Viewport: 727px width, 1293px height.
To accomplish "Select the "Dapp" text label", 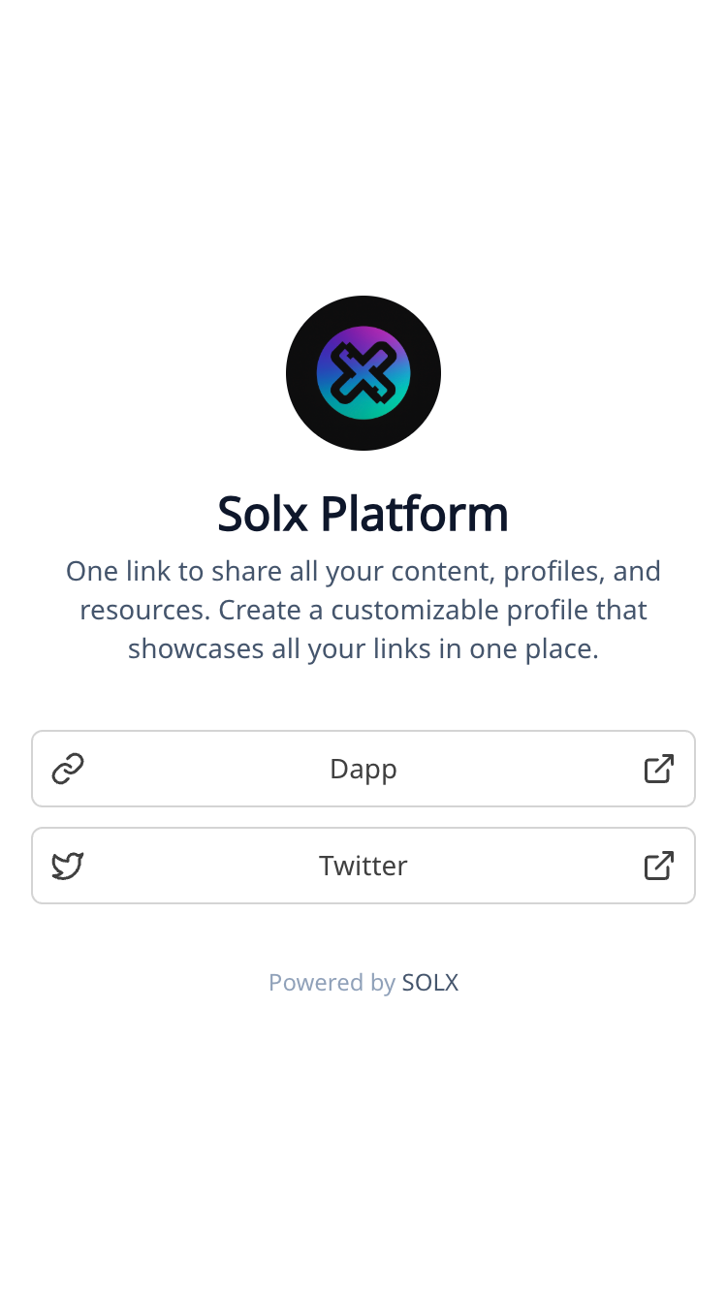I will [x=363, y=769].
